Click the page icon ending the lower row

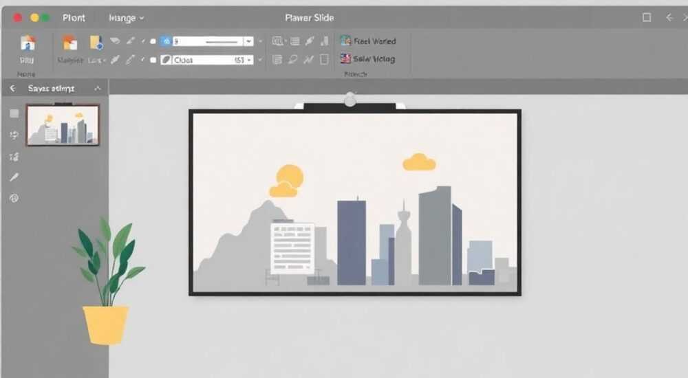click(324, 59)
